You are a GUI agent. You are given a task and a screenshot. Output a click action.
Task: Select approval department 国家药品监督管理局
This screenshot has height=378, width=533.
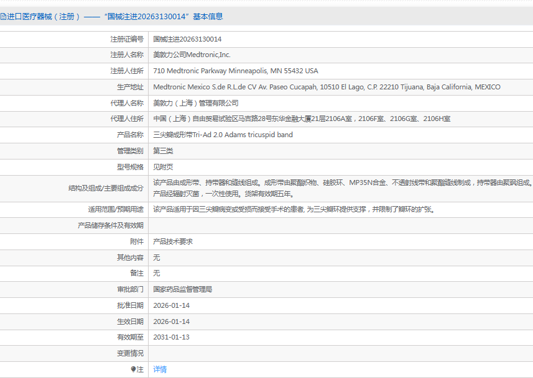coord(183,289)
